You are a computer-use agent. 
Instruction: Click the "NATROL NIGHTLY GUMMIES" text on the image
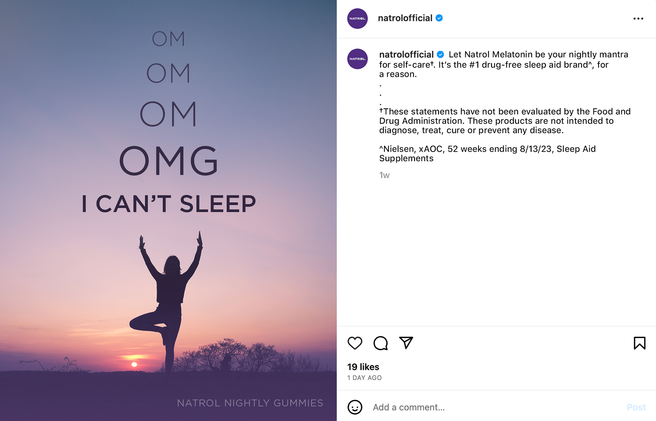point(250,403)
